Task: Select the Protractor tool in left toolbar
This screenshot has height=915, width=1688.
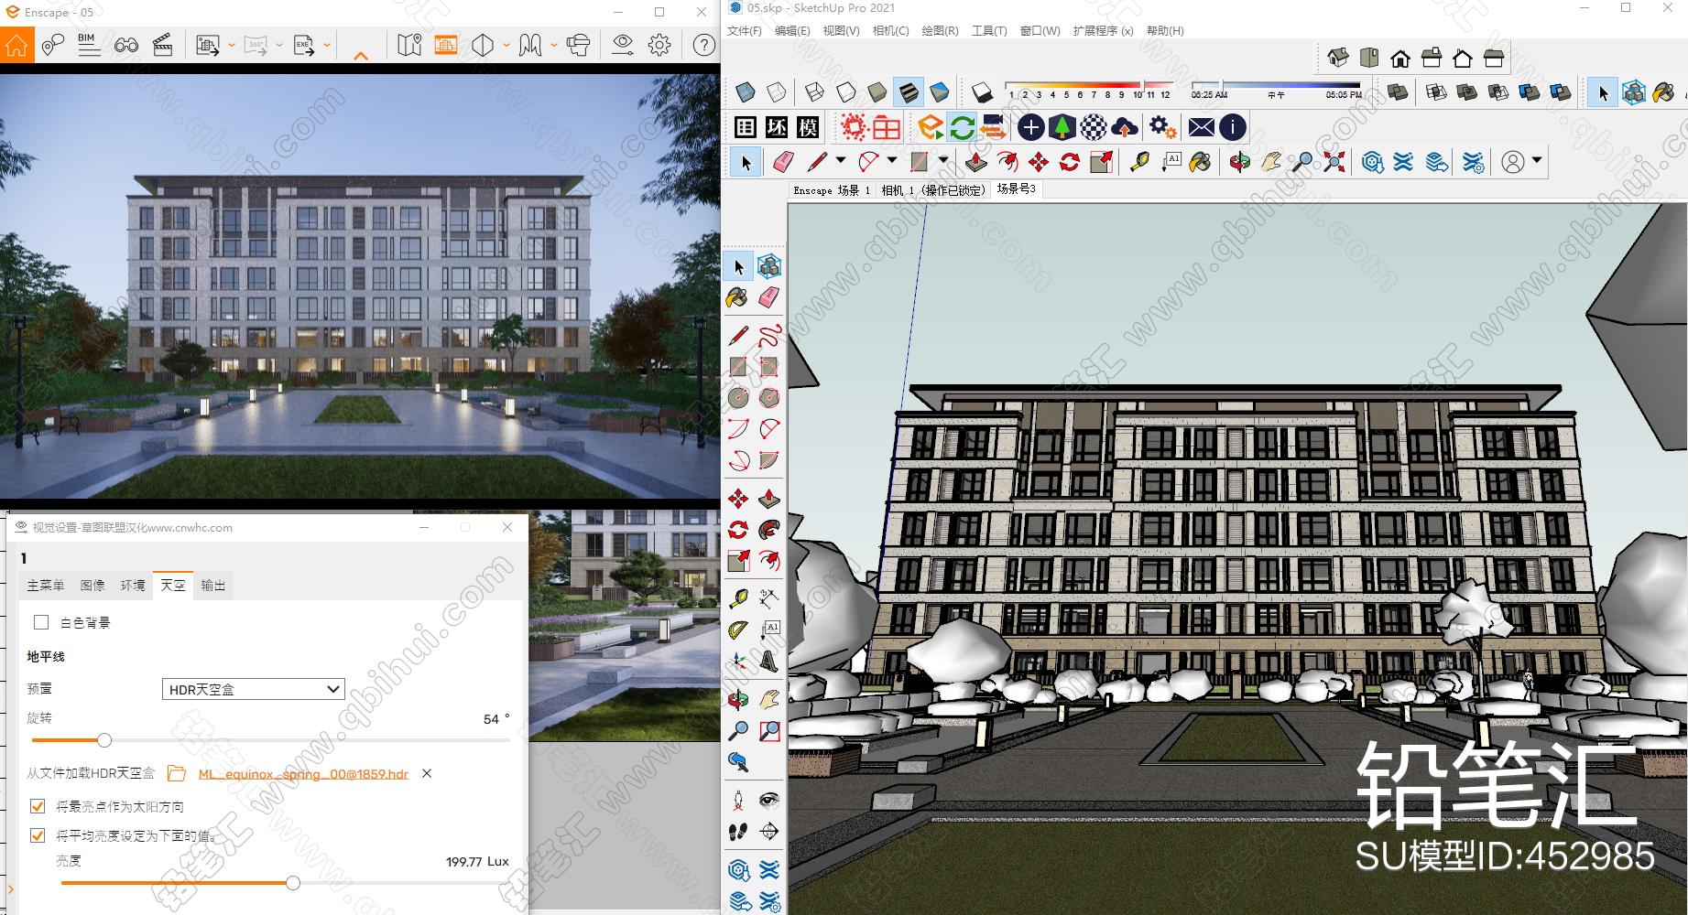Action: pyautogui.click(x=738, y=630)
